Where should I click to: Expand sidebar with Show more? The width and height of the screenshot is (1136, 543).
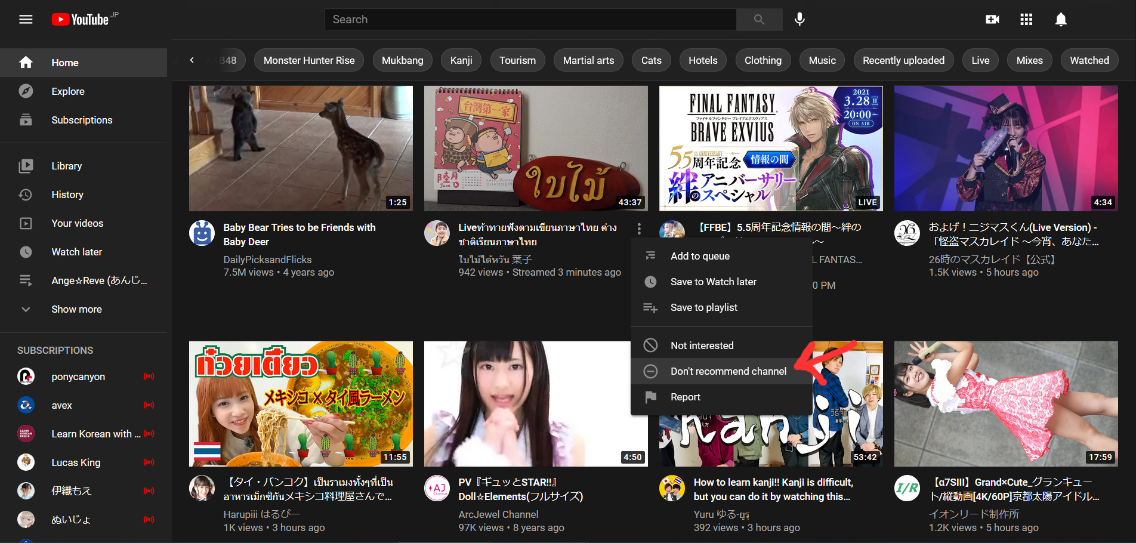84,309
